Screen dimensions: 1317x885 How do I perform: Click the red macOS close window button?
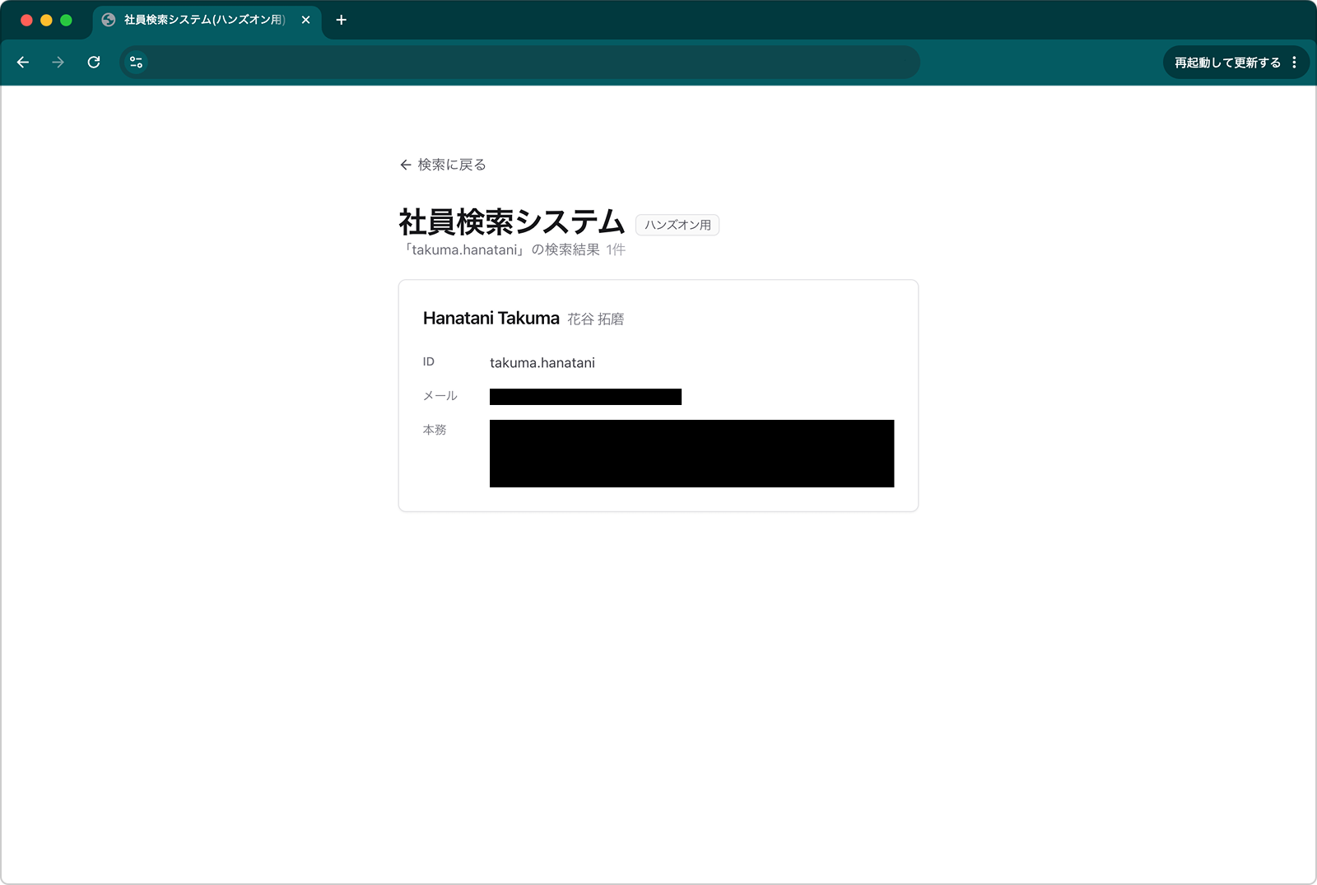26,20
